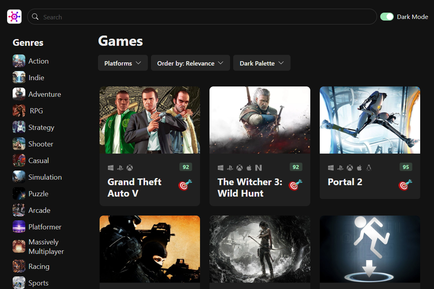The height and width of the screenshot is (289, 434).
Task: Select the Simulation genre icon
Action: [x=19, y=177]
